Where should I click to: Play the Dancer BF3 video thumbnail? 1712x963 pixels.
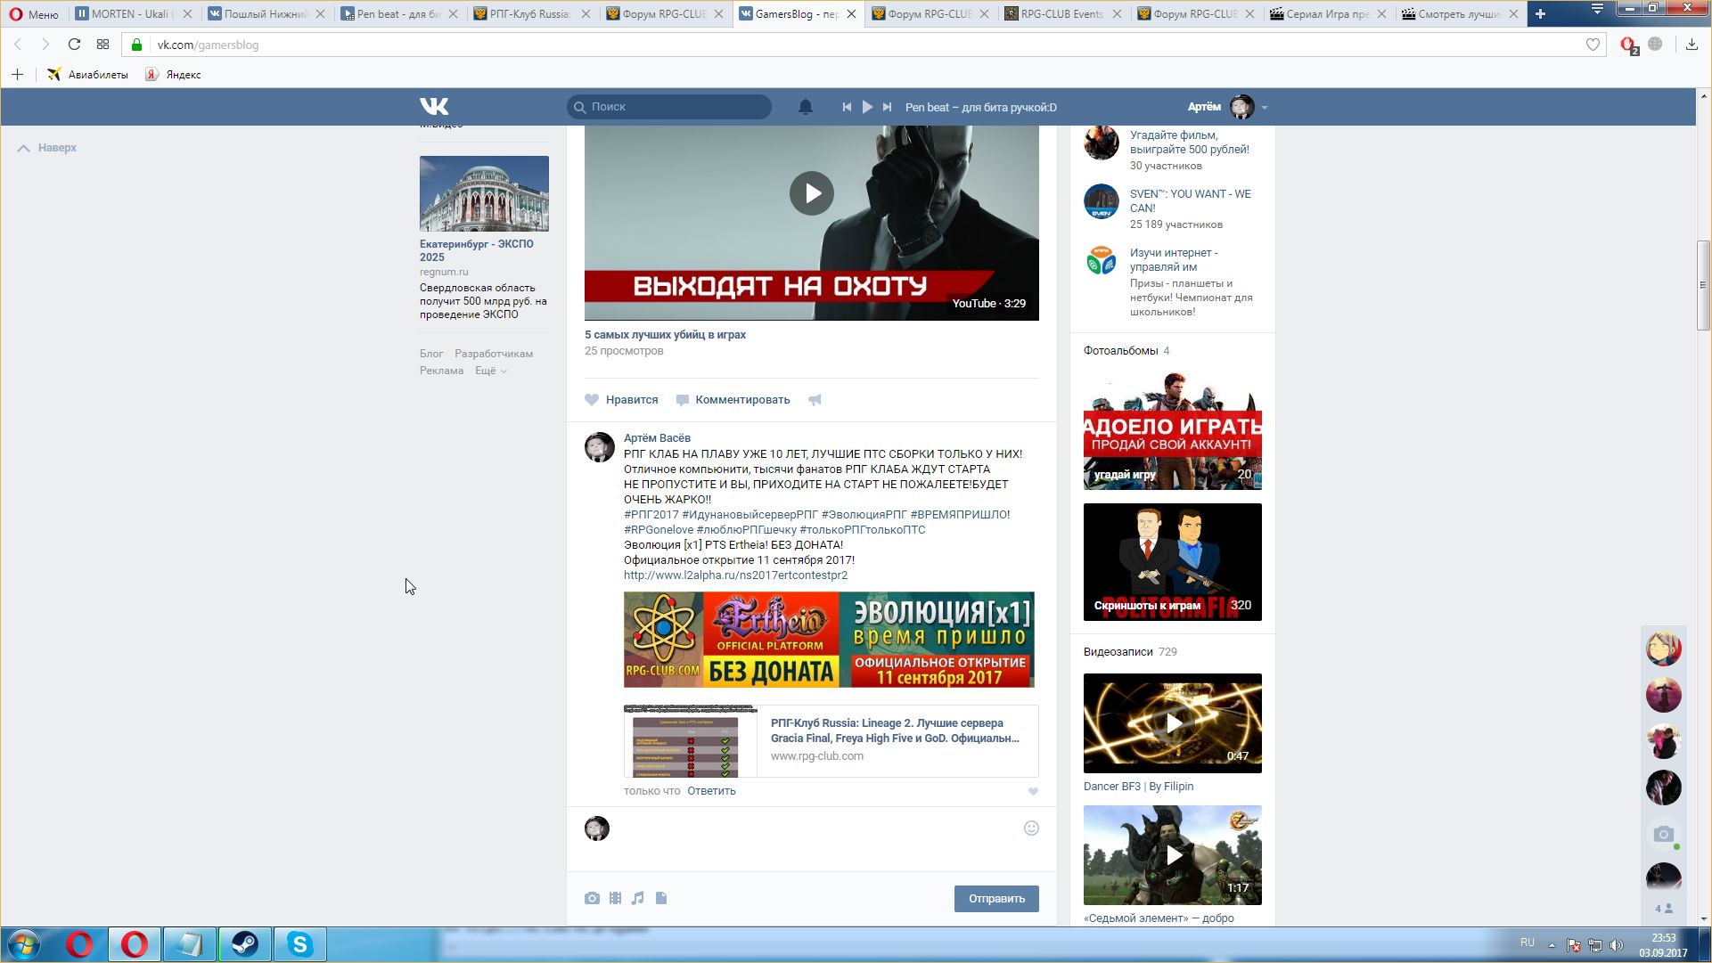coord(1172,723)
